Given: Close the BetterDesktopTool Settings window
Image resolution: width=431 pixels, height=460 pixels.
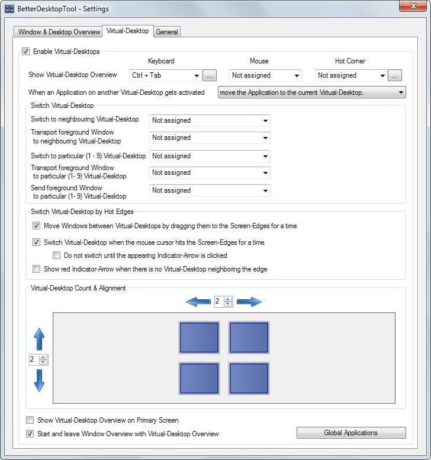Looking at the screenshot, I should (x=413, y=6).
